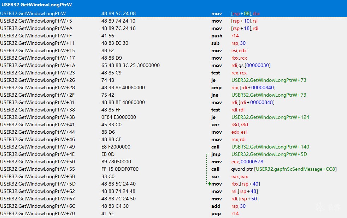Click bytes 48 89 74 24 10

(x=118, y=21)
